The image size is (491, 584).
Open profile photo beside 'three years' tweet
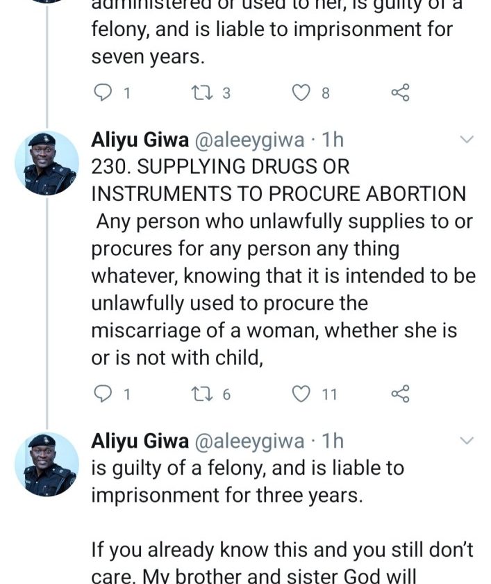[x=47, y=463]
